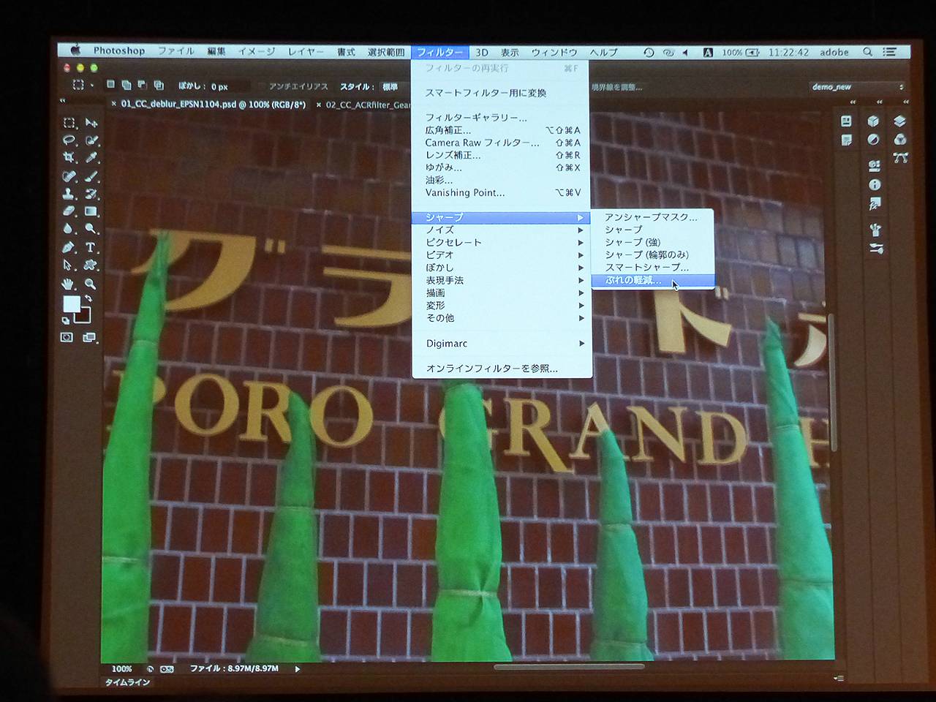Expand the ピクセレート submenu
The image size is (936, 702).
tap(501, 242)
